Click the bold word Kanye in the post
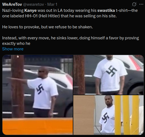Image resolution: width=145 pixels, height=137 pixels. point(31,10)
